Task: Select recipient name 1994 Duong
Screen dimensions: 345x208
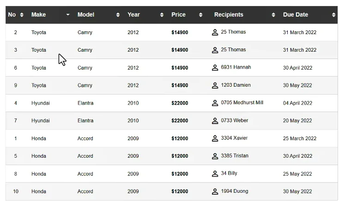Action: 235,191
